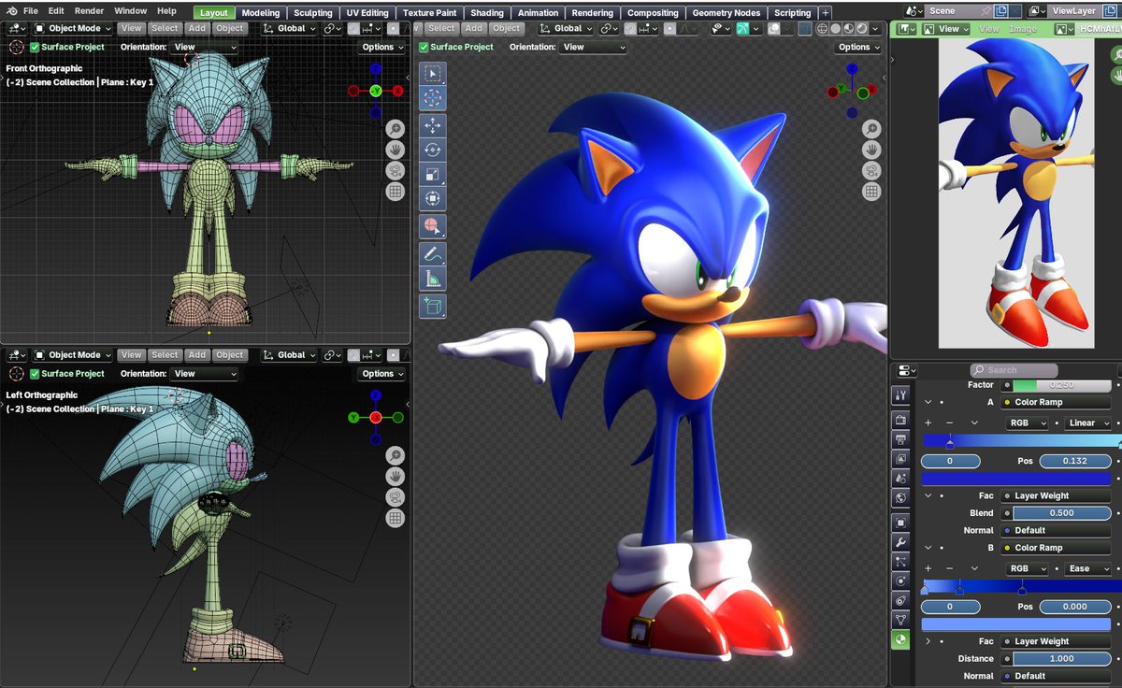
Task: Toggle Surface Project checkbox in Left Orthographic viewport
Action: click(35, 374)
